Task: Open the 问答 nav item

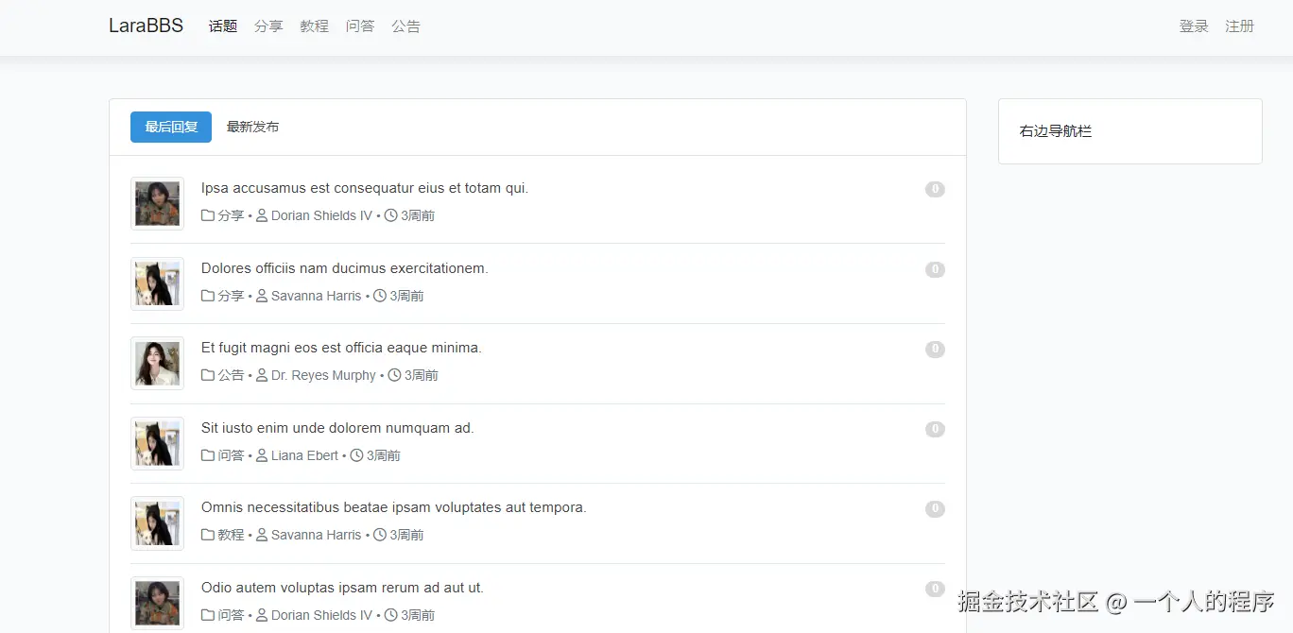Action: [360, 26]
